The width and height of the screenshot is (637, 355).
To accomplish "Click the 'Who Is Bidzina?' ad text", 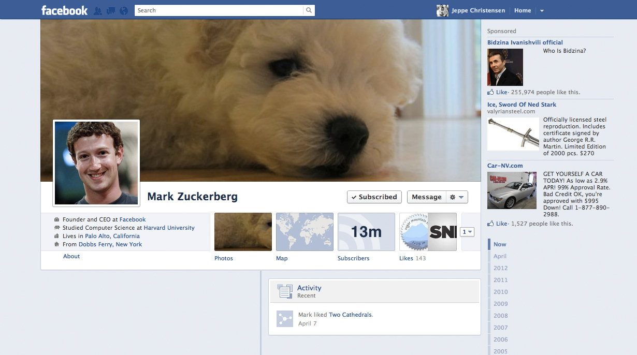I will pyautogui.click(x=564, y=51).
